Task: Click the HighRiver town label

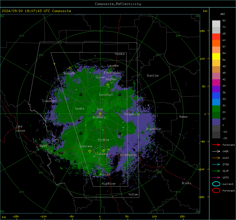Action: click(109, 184)
